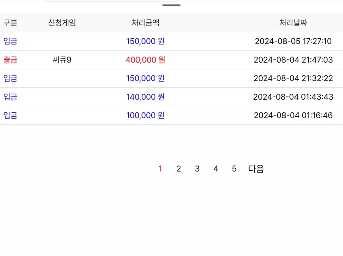Viewport: 343px width, 256px height.
Task: Click the gray drag handle bar at top
Action: point(171,5)
